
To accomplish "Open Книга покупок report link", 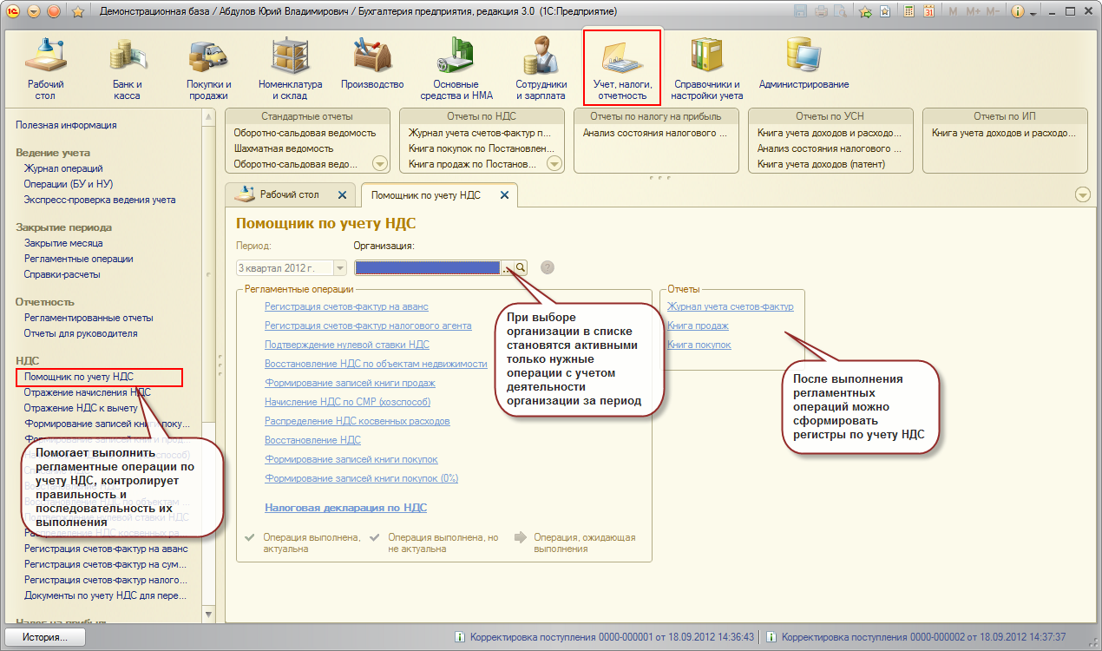I will pos(699,345).
